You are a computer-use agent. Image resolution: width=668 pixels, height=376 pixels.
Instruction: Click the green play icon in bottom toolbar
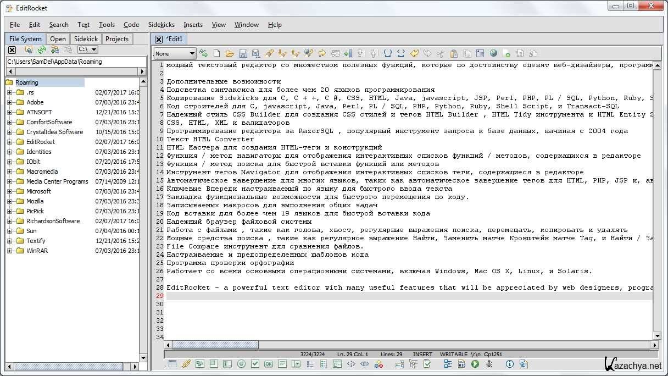click(x=475, y=364)
